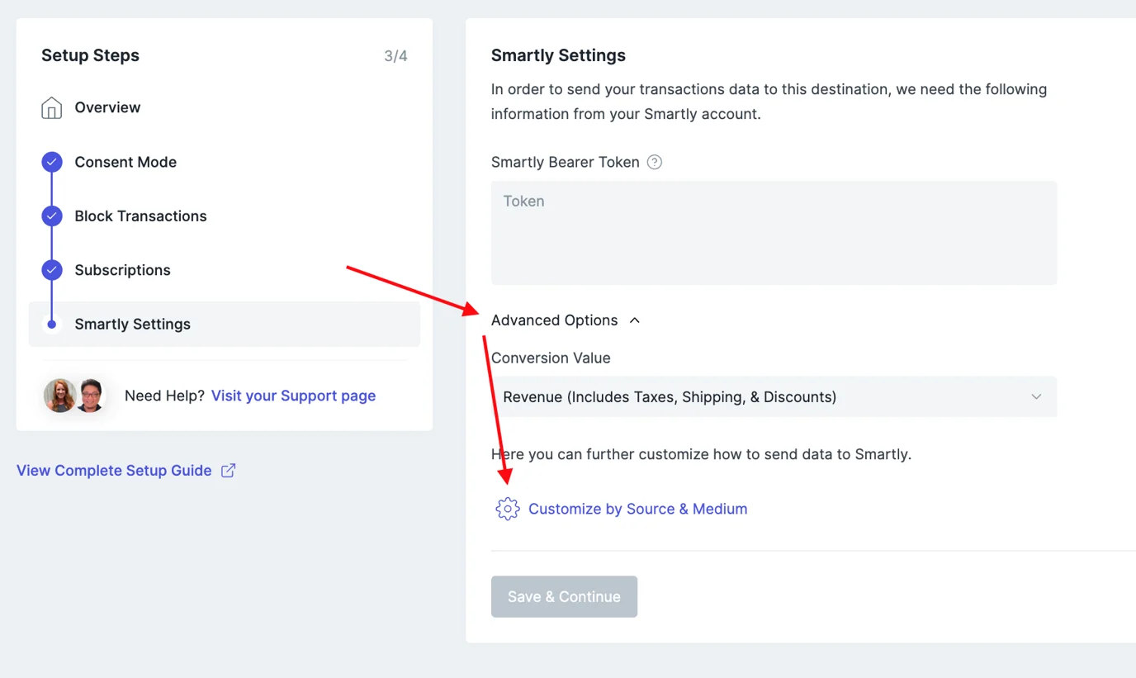Click the Subscriptions checkmark icon
Screen dimensions: 1136x678
pos(52,270)
